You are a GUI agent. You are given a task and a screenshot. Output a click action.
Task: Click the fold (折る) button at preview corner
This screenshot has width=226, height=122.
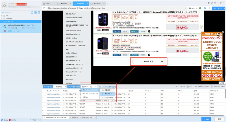222,83
